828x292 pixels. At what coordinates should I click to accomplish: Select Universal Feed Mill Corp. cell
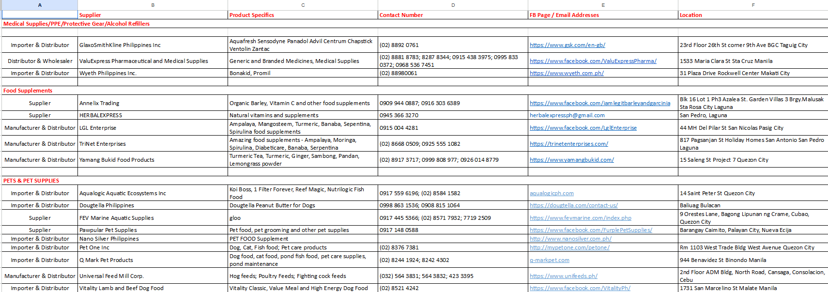point(153,276)
